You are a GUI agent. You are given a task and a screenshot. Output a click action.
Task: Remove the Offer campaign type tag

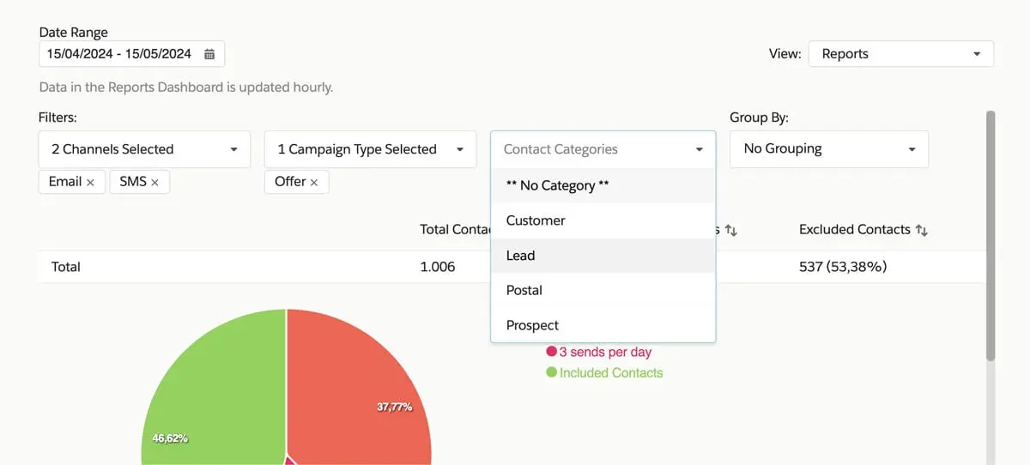tap(314, 183)
